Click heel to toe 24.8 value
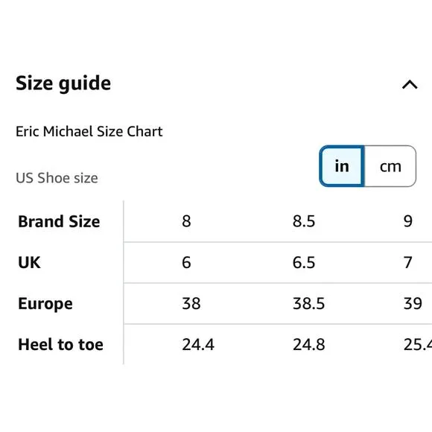This screenshot has height=432, width=432. click(309, 345)
